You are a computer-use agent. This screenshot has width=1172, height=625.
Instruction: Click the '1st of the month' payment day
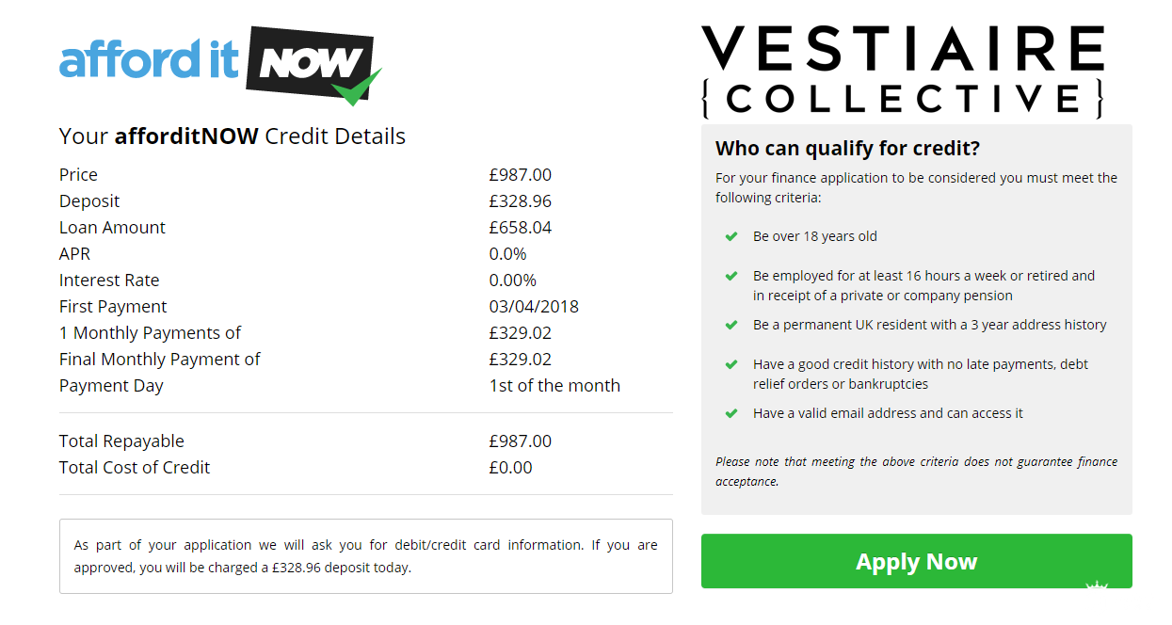(x=554, y=386)
